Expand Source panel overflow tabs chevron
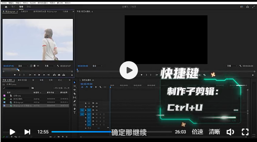Screen dimensions: 257x142 (73, 11)
